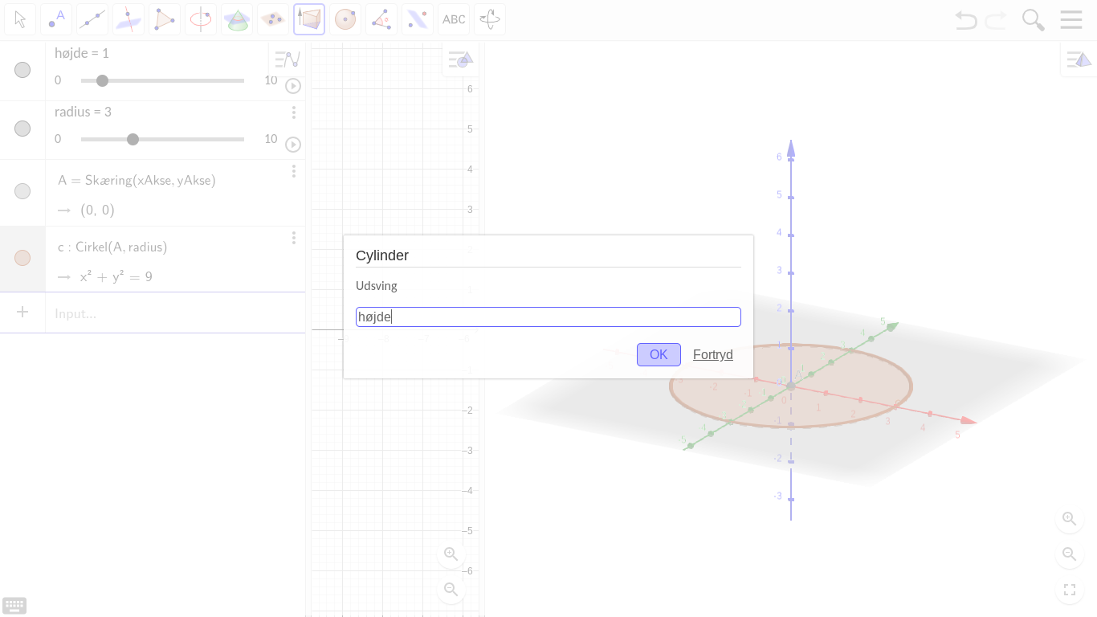The image size is (1097, 617).
Task: Click the Redo arrow
Action: (996, 20)
